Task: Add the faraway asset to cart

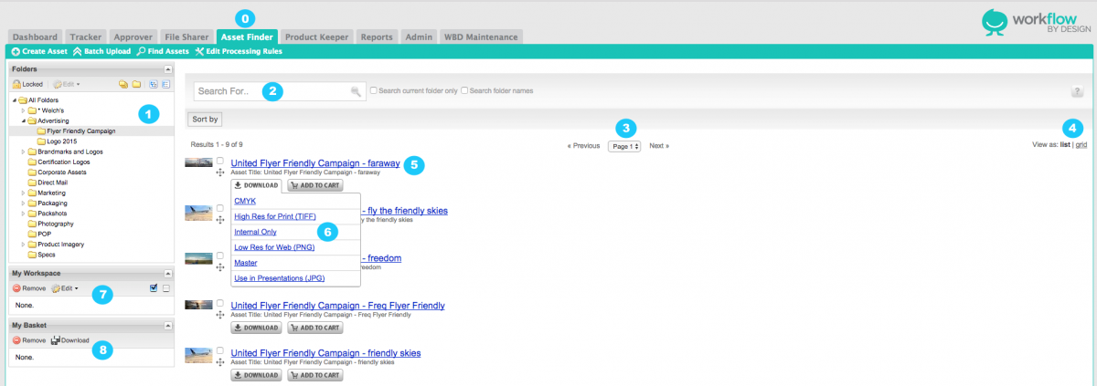Action: click(x=314, y=184)
